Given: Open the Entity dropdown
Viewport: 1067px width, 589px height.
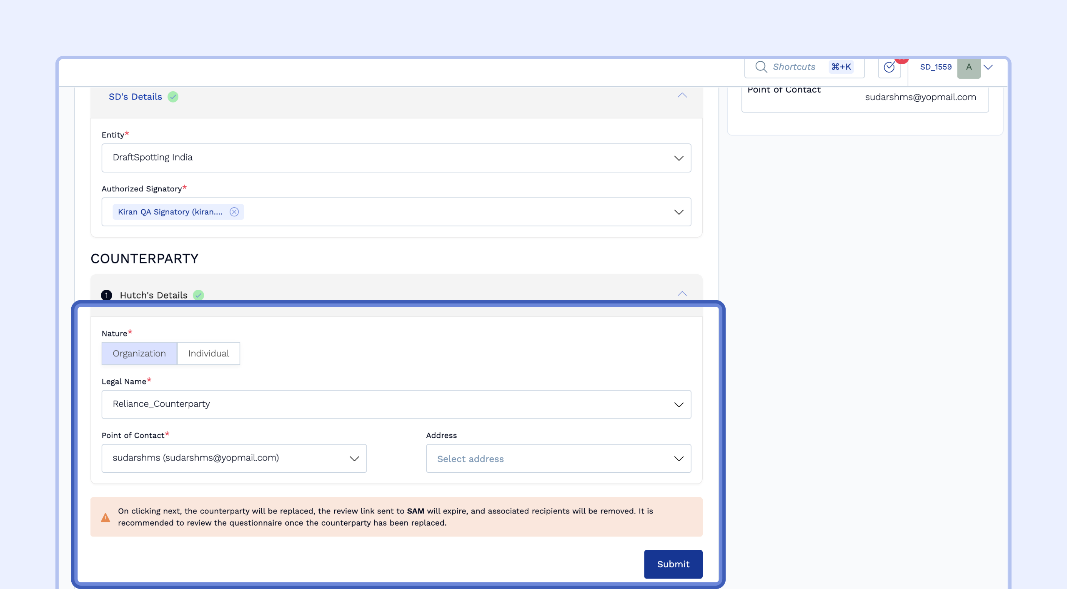Looking at the screenshot, I should 396,158.
